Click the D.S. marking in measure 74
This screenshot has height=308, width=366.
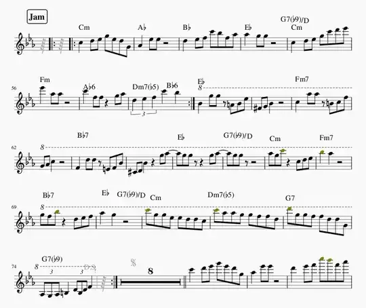90,267
